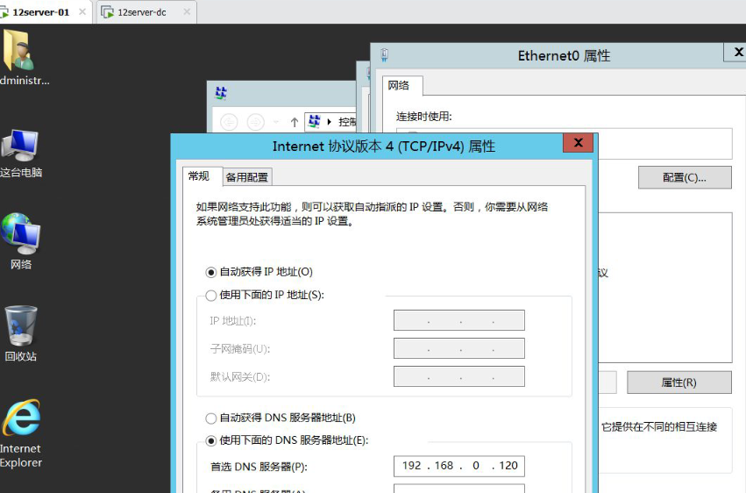
Task: Click the 首选 DNS 服务器 address field
Action: coord(458,466)
